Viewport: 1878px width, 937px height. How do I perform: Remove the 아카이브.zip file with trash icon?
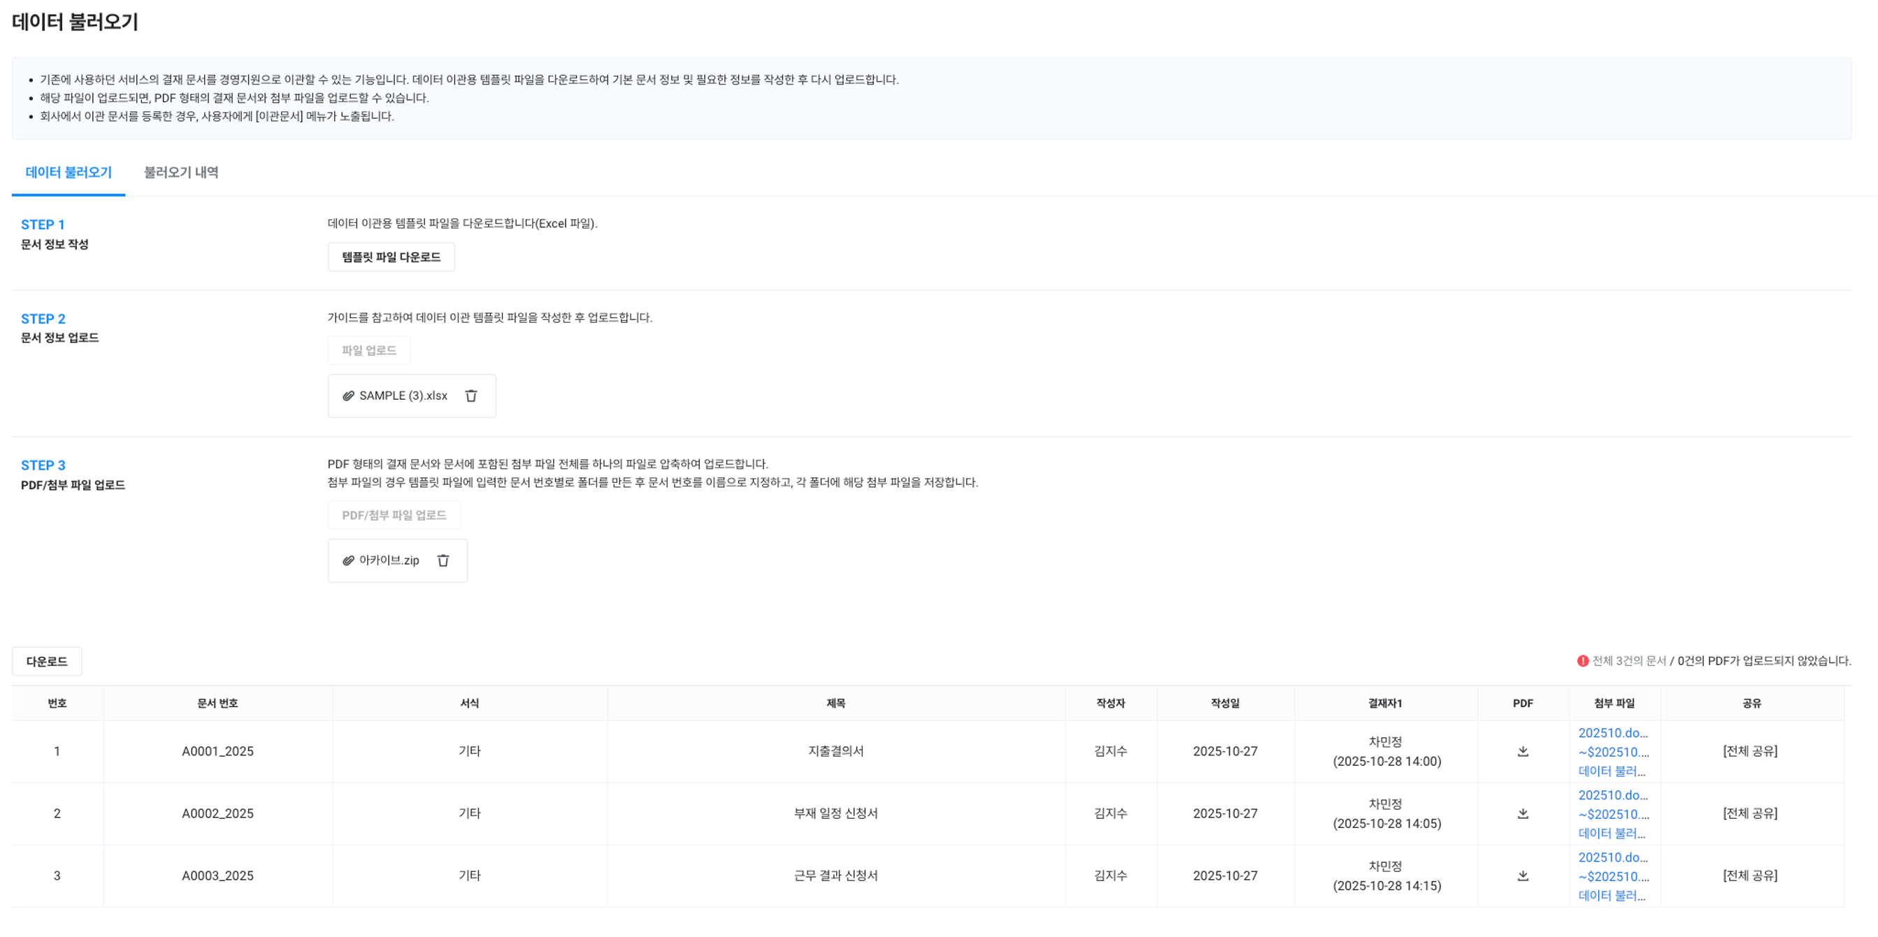443,560
